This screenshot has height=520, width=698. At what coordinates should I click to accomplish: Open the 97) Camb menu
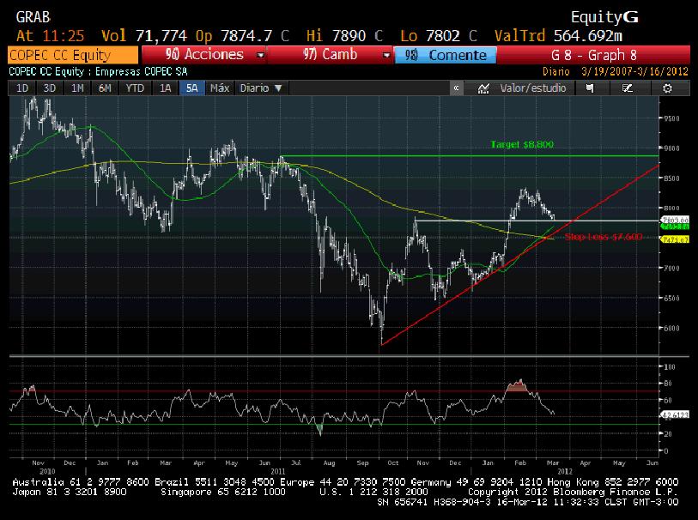(330, 55)
